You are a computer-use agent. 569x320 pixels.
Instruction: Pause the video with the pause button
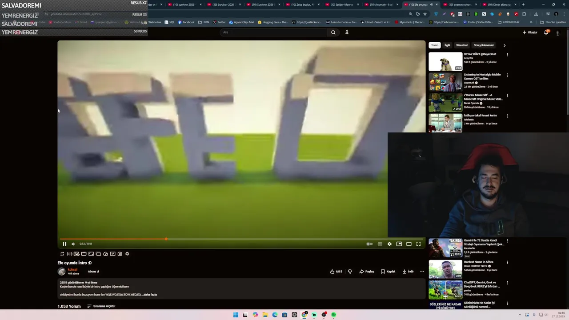coord(64,244)
